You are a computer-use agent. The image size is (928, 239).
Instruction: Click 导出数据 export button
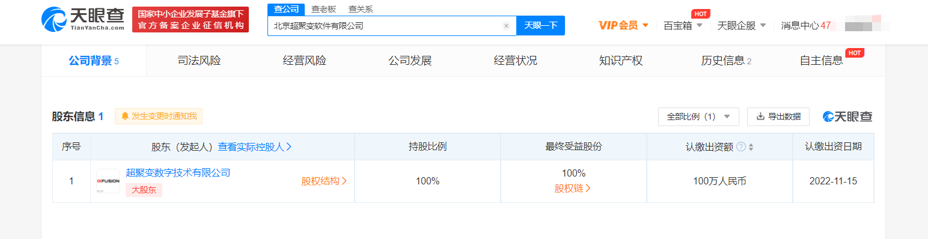pos(778,116)
